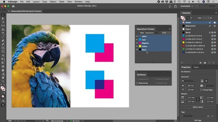Screen dimensions: 218x122
Task: Open the A4 page size dropdown
Action: click(188, 81)
